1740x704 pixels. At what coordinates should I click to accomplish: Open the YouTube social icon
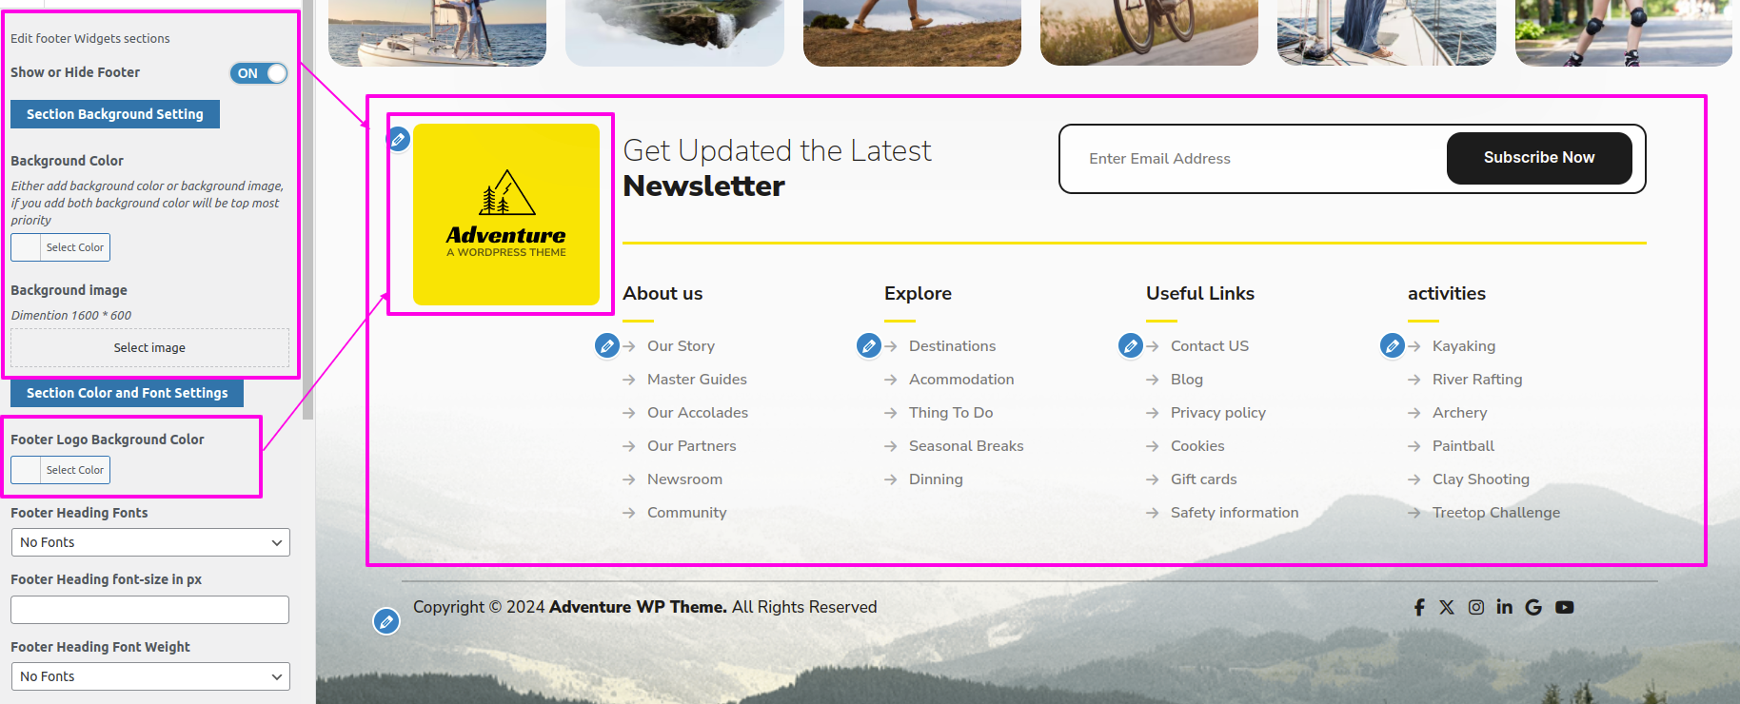1565,607
